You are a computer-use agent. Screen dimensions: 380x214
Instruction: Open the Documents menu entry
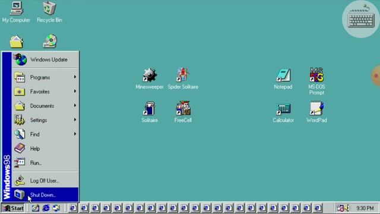[x=45, y=106]
